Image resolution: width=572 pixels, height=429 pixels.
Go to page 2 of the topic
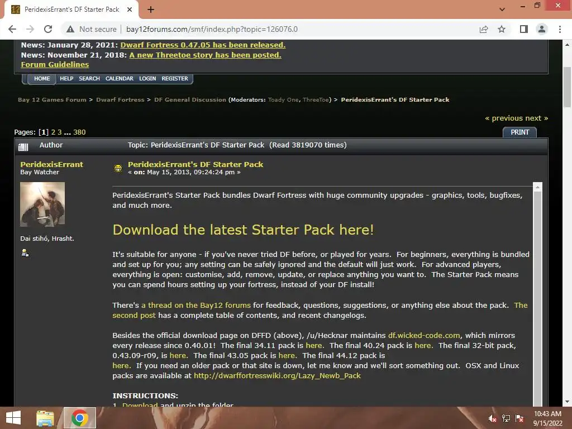point(53,132)
